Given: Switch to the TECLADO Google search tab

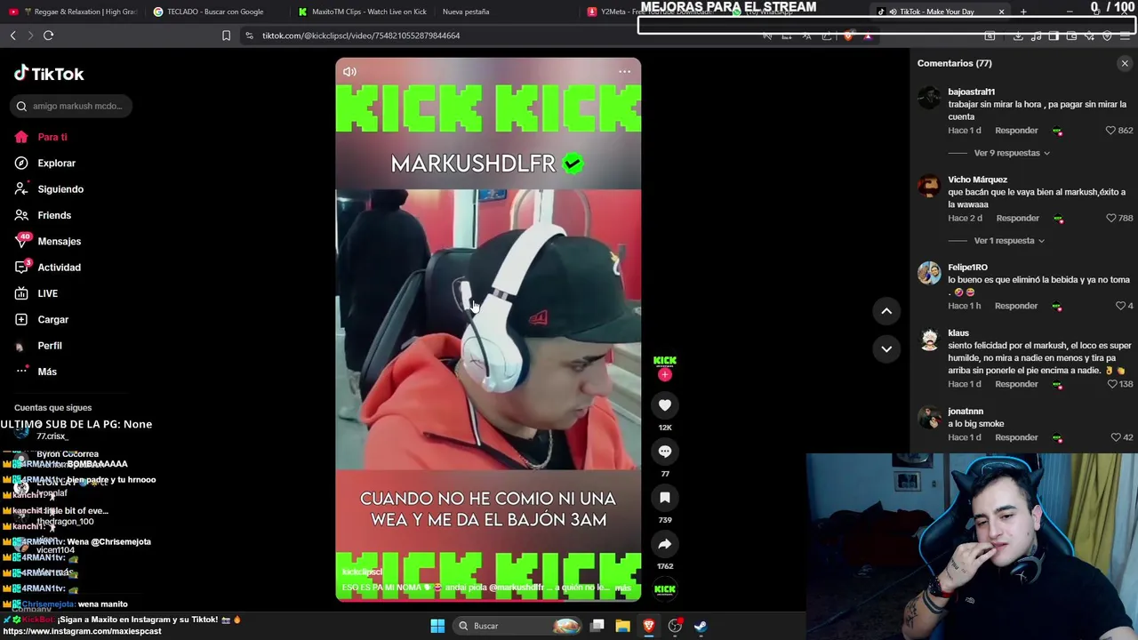Looking at the screenshot, I should (215, 12).
